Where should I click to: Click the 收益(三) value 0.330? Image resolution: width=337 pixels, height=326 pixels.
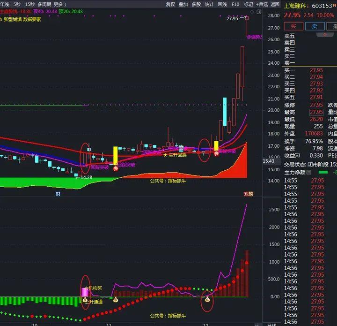point(316,155)
